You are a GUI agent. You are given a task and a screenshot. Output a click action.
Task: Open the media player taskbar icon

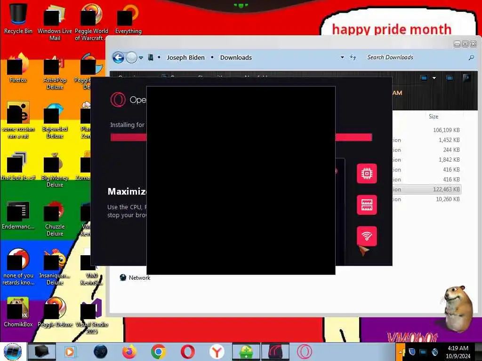(71, 352)
